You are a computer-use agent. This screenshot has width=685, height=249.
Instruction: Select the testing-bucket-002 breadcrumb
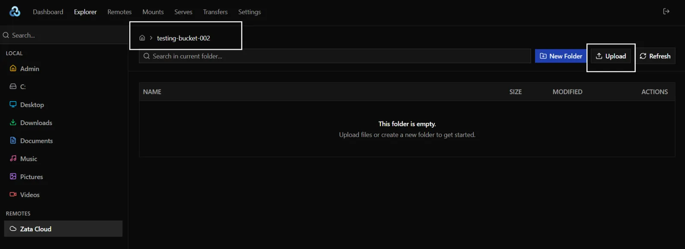183,38
